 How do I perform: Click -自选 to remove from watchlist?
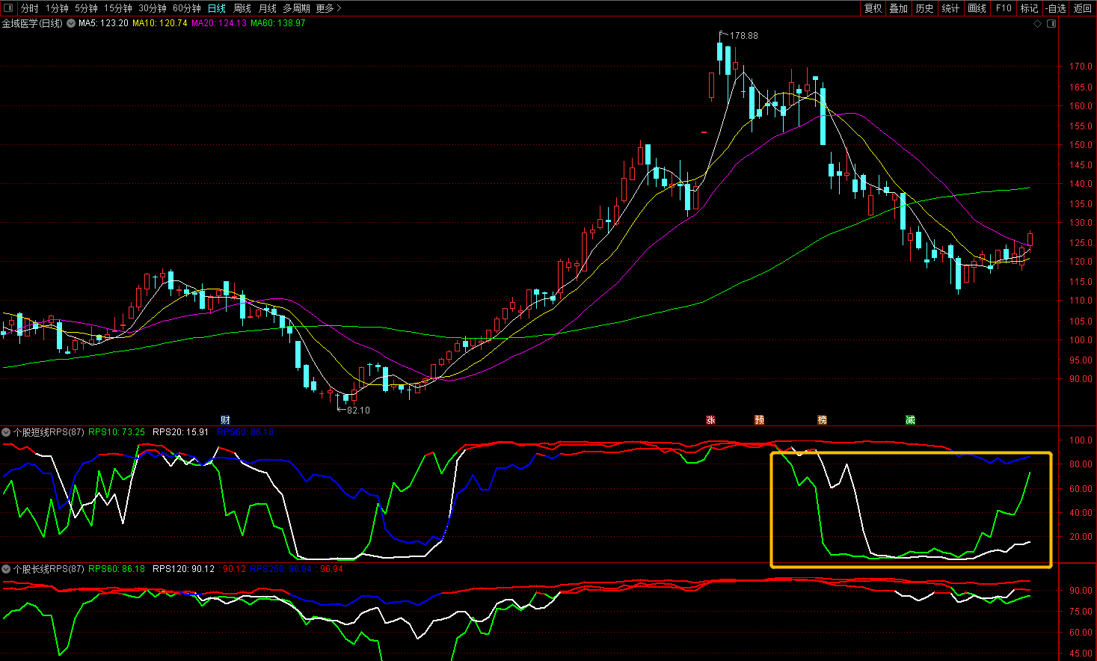(1056, 8)
